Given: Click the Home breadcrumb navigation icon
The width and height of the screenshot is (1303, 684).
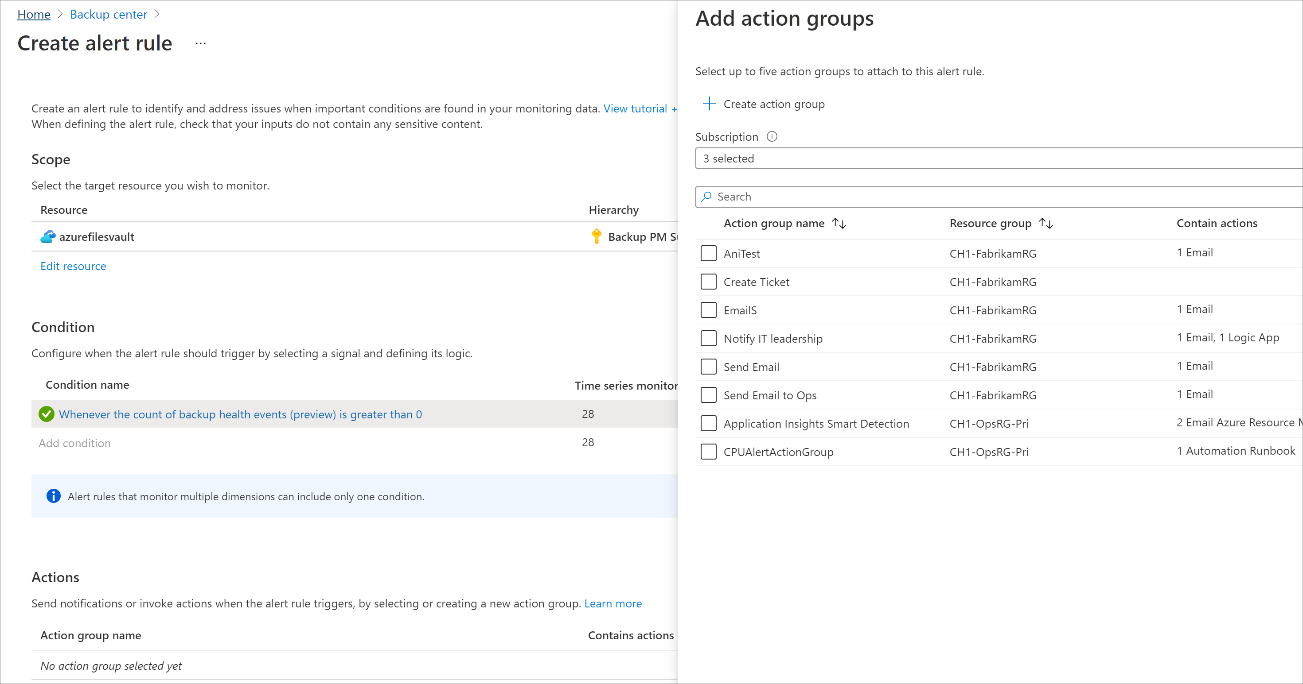Looking at the screenshot, I should (x=32, y=15).
